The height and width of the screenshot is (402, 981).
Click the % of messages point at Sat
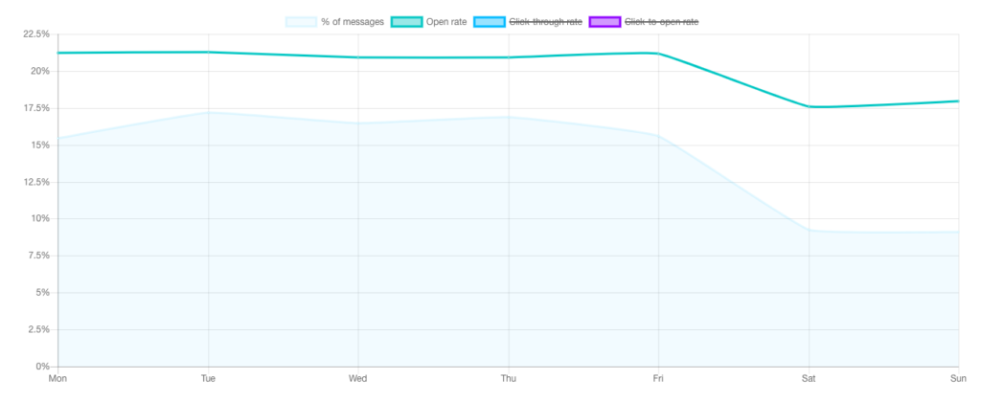point(809,231)
